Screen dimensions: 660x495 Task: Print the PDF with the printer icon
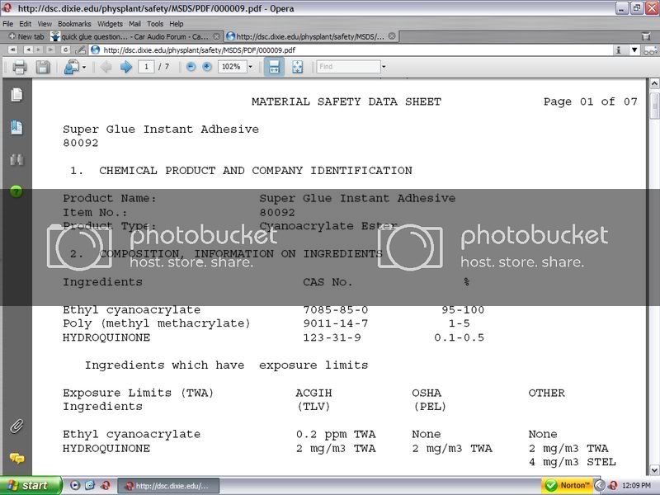pos(19,67)
